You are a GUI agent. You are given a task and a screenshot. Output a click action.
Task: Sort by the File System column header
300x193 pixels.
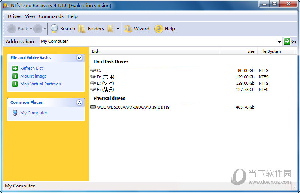point(276,51)
